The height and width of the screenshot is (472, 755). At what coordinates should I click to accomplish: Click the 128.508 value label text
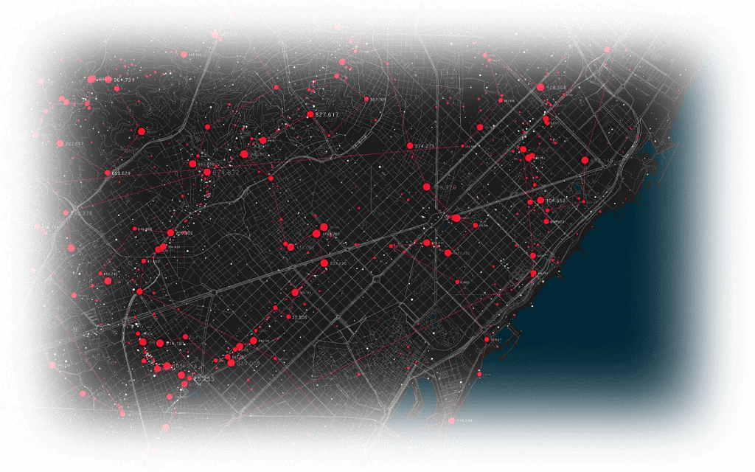(x=556, y=88)
